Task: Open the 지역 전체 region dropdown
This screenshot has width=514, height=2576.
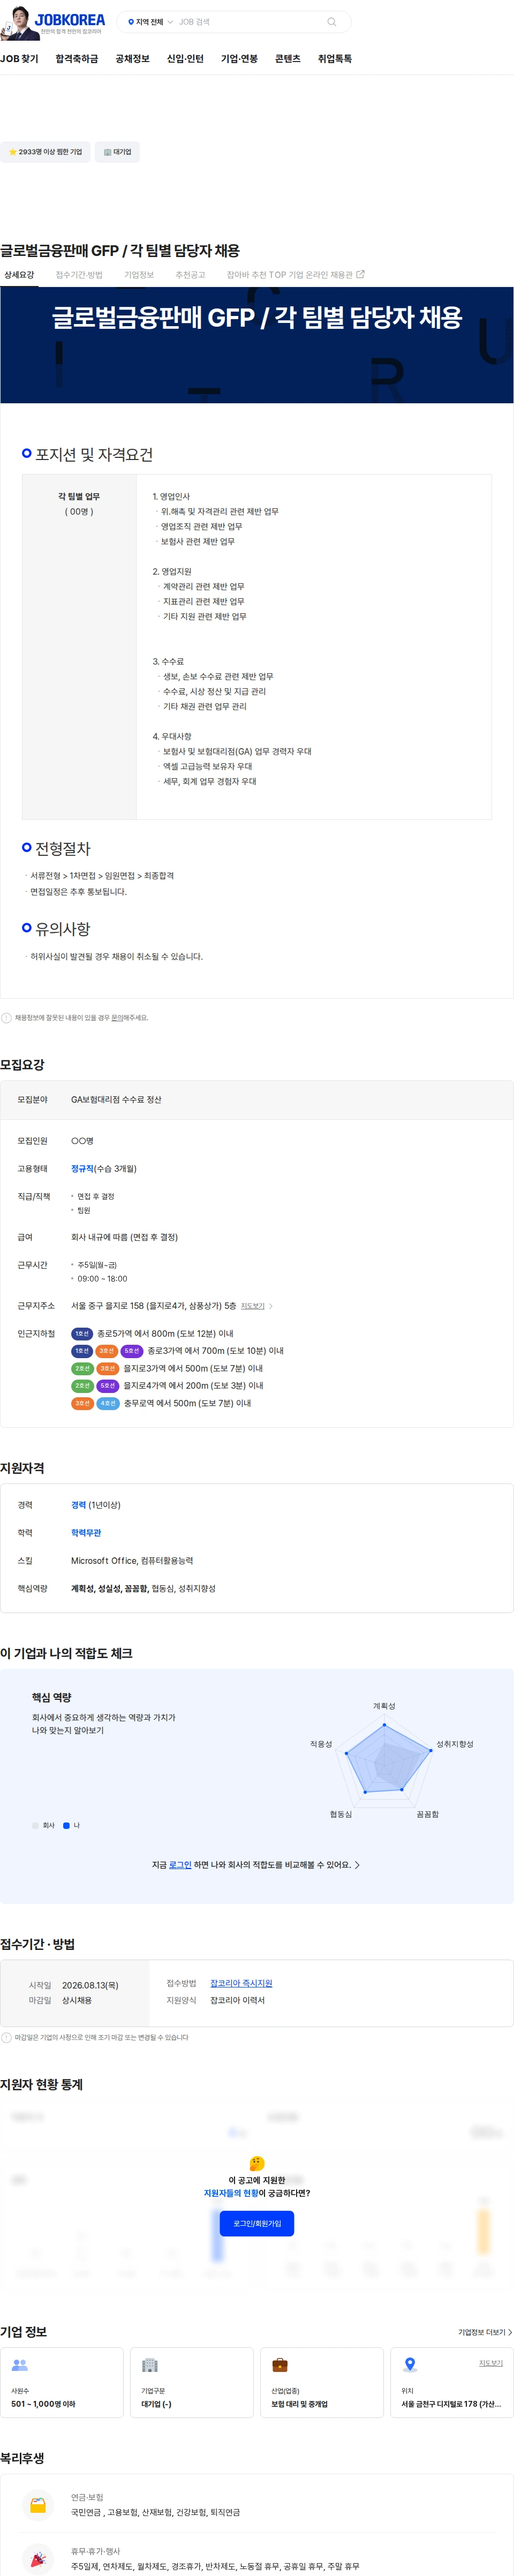Action: pos(150,22)
